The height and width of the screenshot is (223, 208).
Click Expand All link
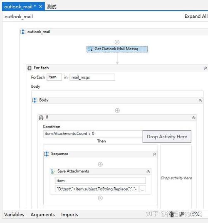click(x=196, y=16)
